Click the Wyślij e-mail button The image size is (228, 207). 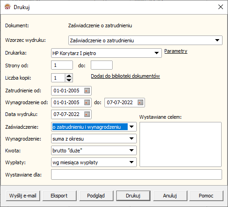click(23, 196)
